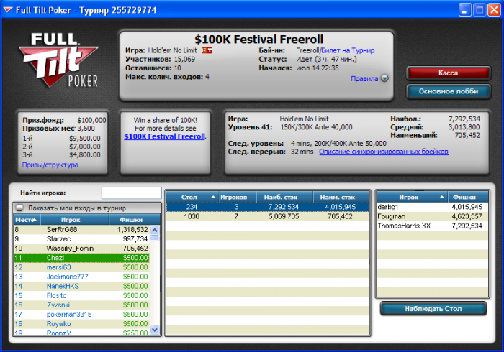
Task: Sort tables by Наим. стэк column
Action: pos(341,197)
